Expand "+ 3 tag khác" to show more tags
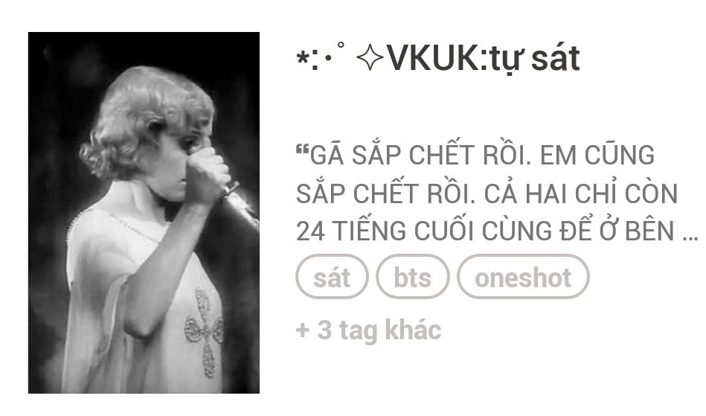 point(368,330)
